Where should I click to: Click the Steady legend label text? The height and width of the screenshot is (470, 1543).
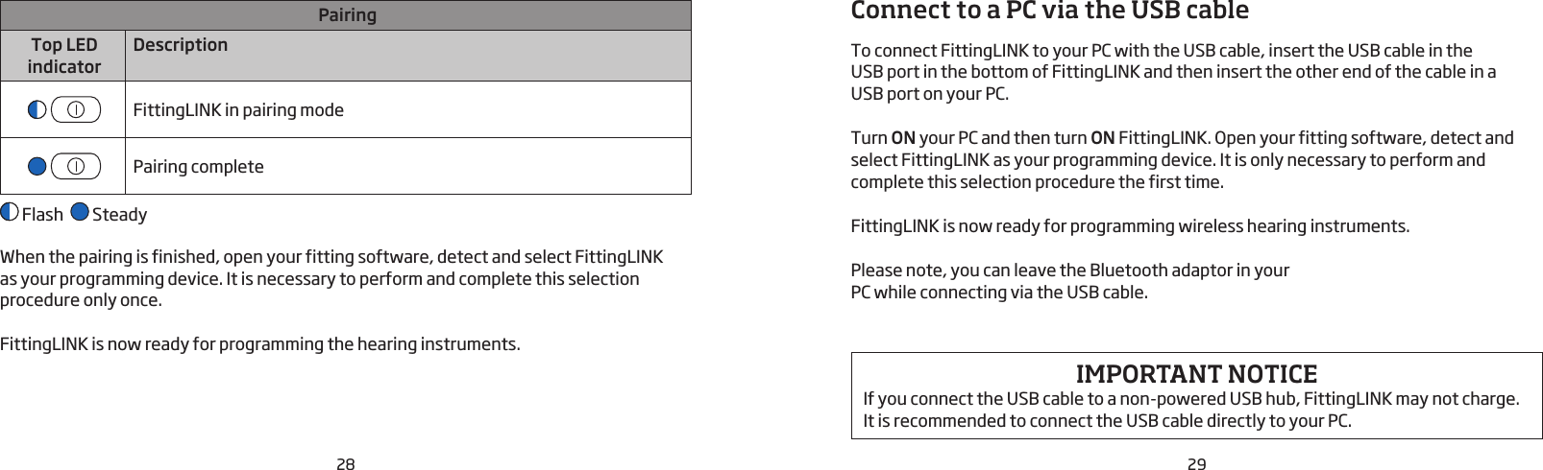[119, 215]
